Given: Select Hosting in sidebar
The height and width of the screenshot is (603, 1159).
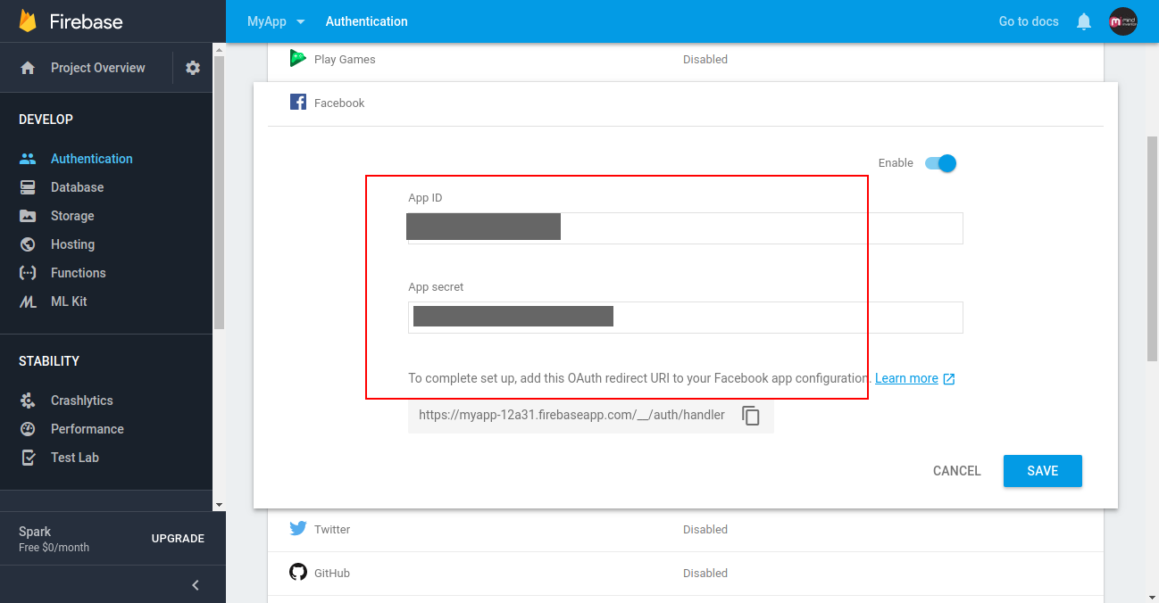Looking at the screenshot, I should coord(72,244).
